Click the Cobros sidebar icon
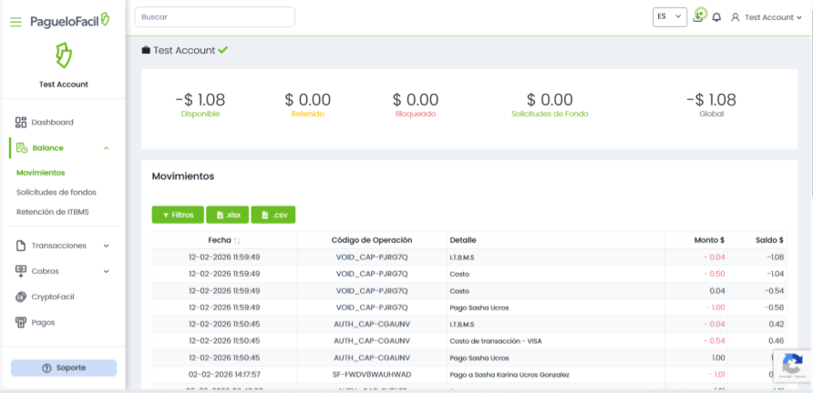This screenshot has width=813, height=393. click(21, 271)
